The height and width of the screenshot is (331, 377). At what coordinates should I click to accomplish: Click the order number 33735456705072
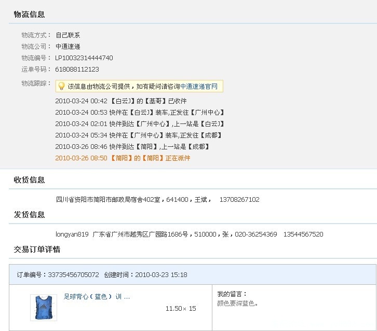click(73, 274)
